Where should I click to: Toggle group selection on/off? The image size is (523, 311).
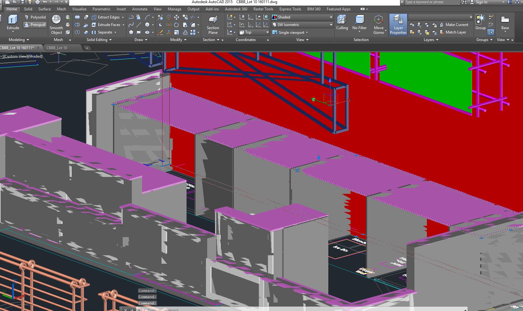pos(491,32)
